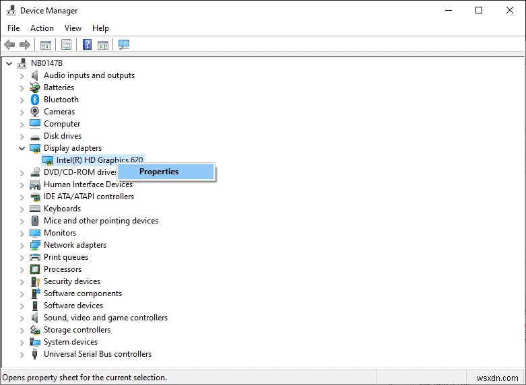The width and height of the screenshot is (526, 385).
Task: Expand the Bluetooth category arrow
Action: point(22,100)
